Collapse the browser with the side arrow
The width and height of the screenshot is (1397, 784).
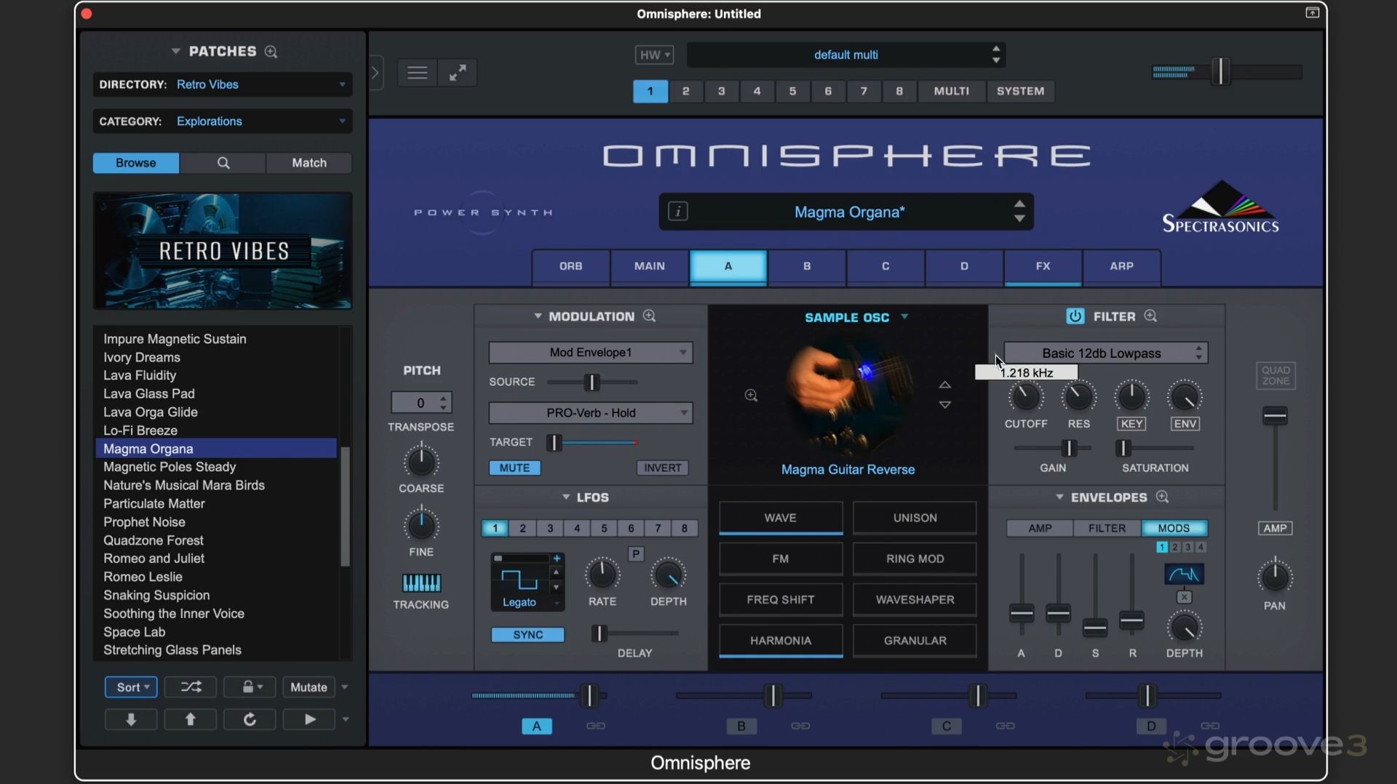click(375, 73)
